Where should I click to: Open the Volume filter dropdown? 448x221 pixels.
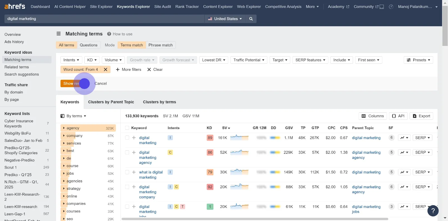coord(113,60)
